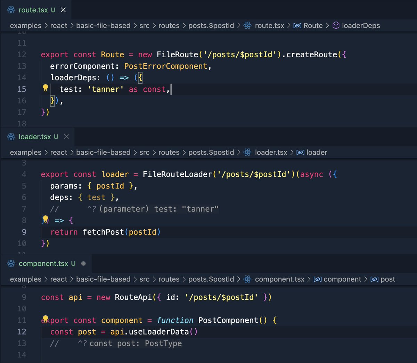Screen dimensions: 417x363
Task: Click 'PostErrorComponent' on line 13
Action: pyautogui.click(x=166, y=66)
